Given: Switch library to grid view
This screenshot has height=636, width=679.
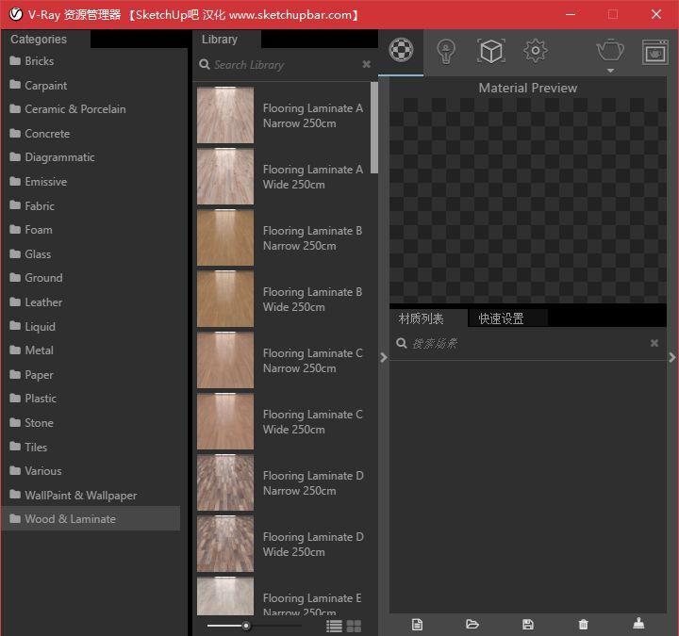Looking at the screenshot, I should pos(354,626).
